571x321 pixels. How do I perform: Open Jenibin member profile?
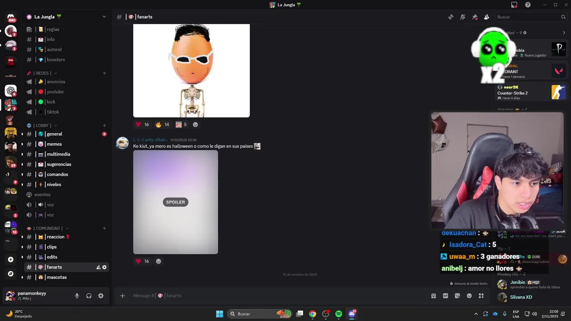(x=531, y=284)
